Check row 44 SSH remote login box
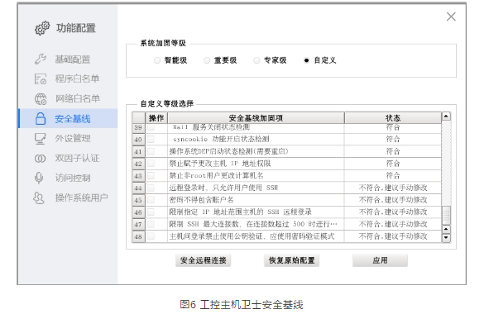489x319 pixels. [x=151, y=188]
